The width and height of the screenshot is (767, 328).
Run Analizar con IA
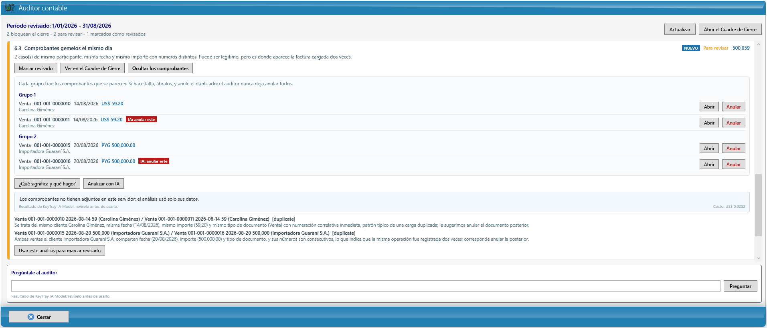click(x=103, y=183)
